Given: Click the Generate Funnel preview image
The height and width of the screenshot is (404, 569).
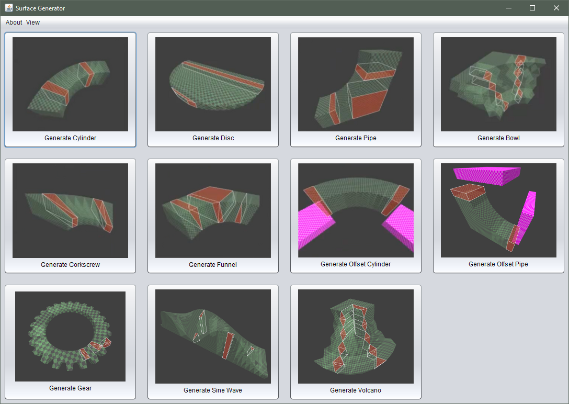Looking at the screenshot, I should point(213,210).
